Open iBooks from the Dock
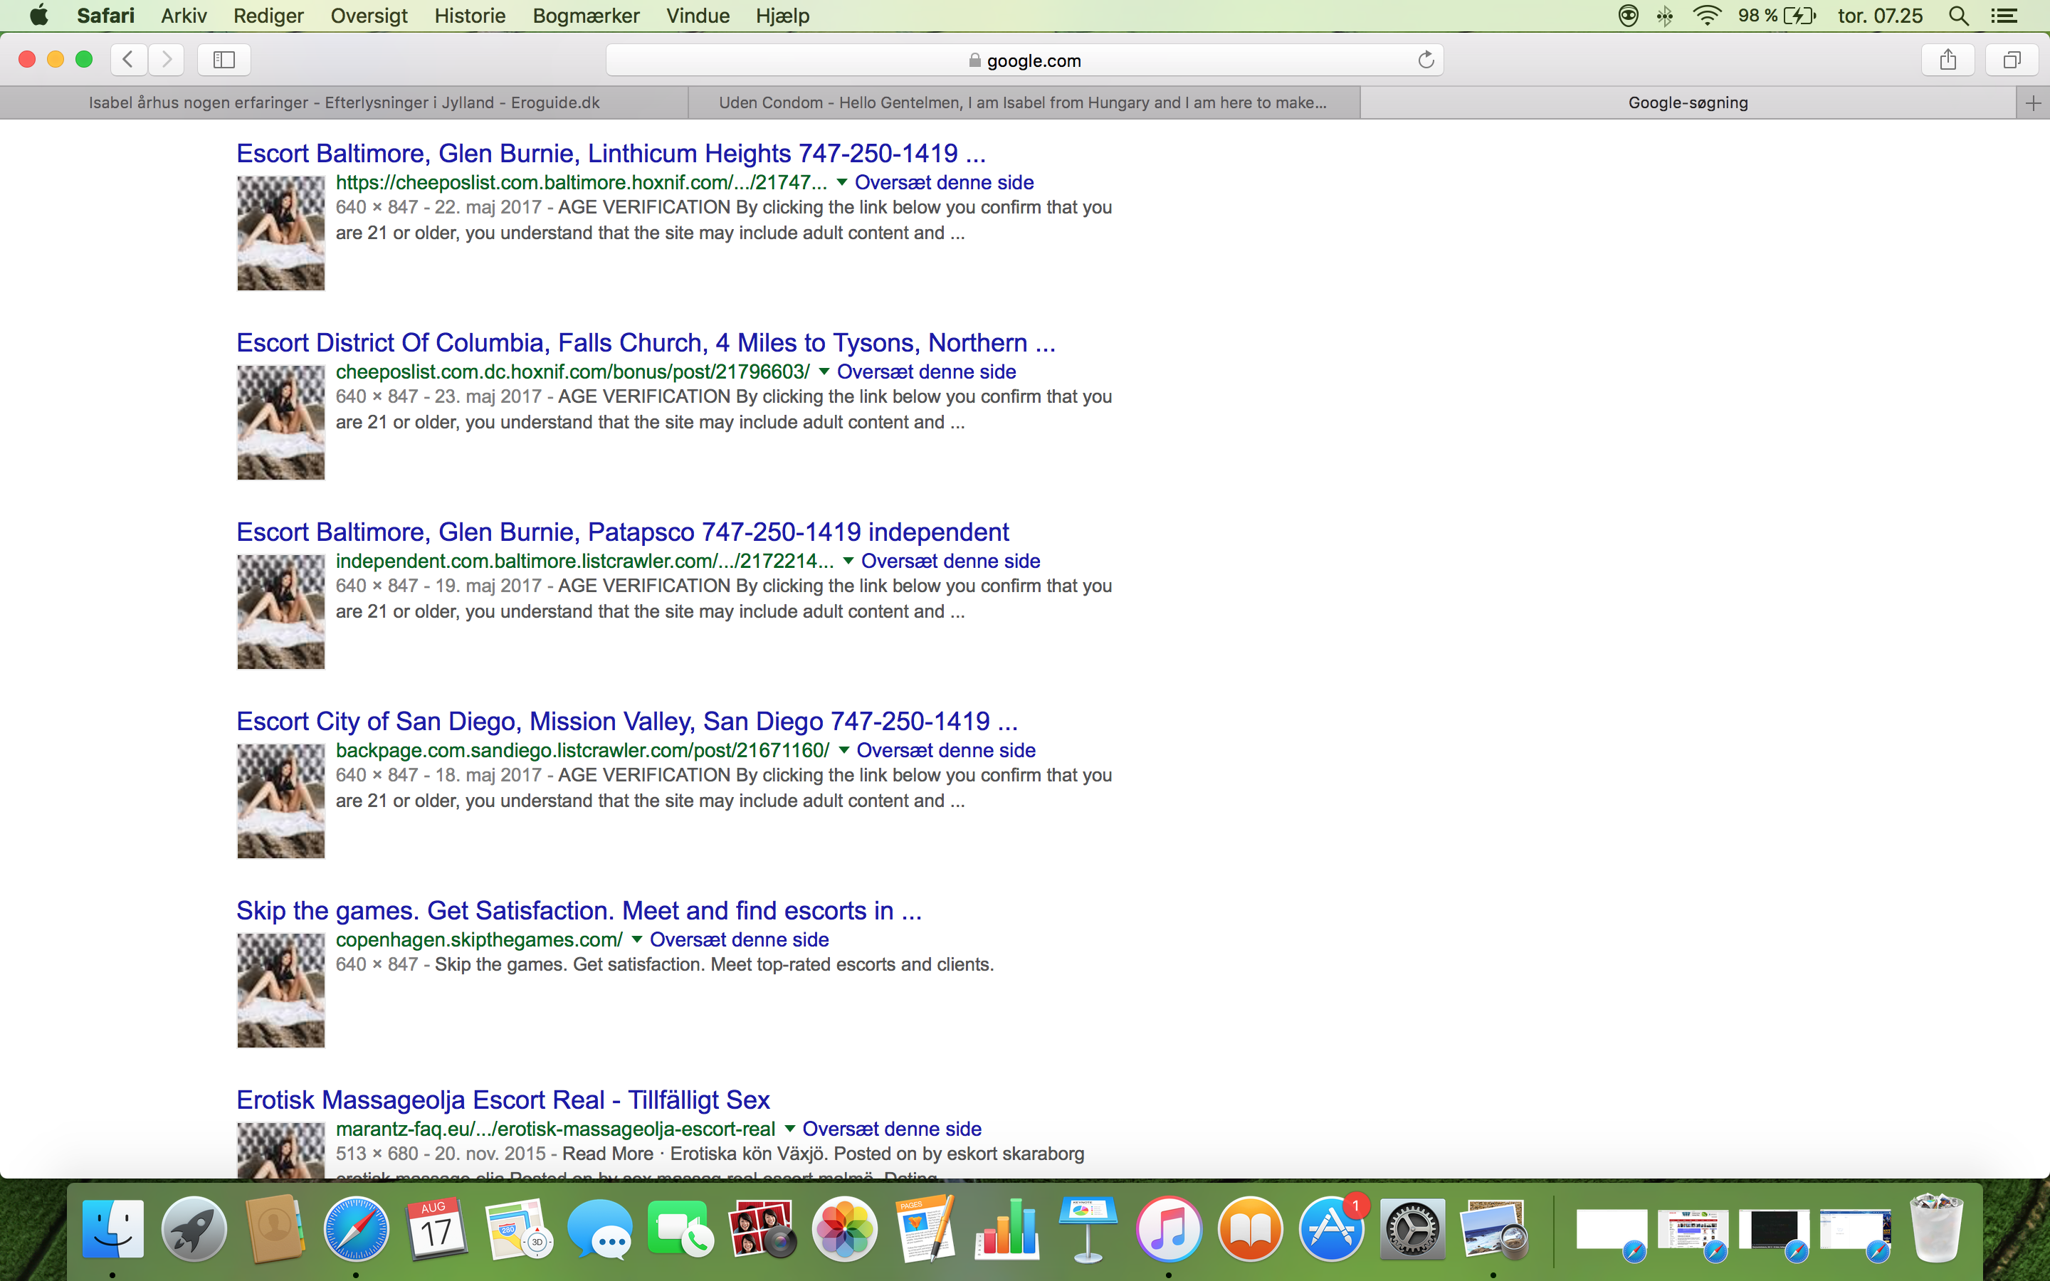 click(x=1251, y=1229)
